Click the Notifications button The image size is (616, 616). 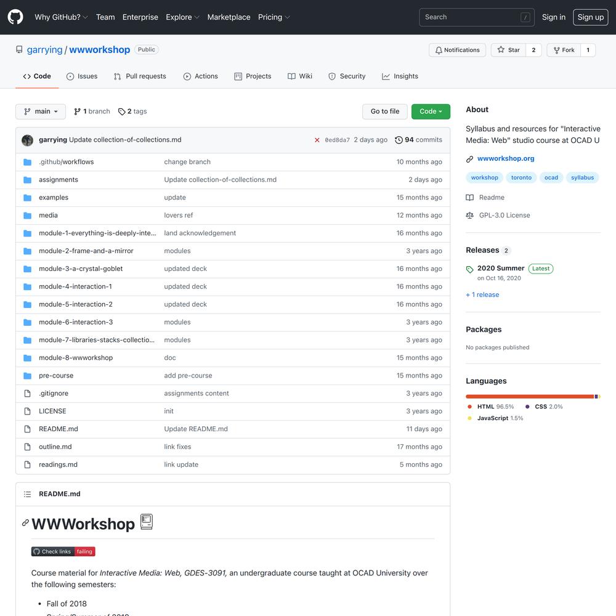(x=457, y=50)
